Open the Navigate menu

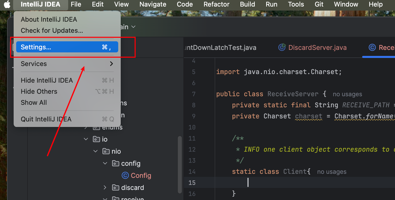[153, 4]
